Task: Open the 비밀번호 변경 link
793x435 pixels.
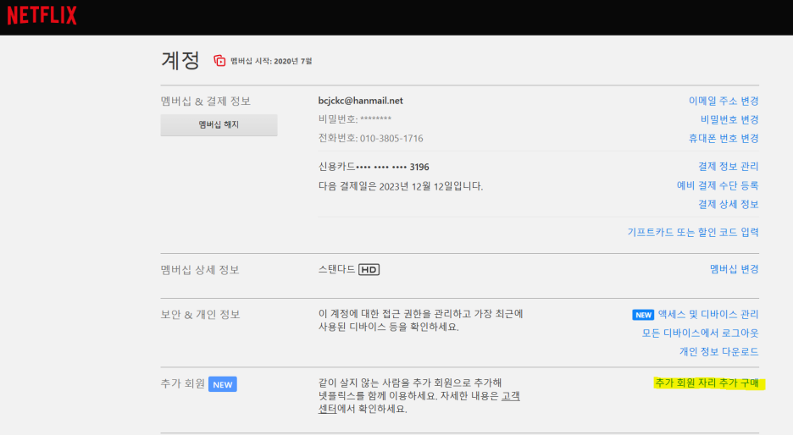Action: click(729, 119)
